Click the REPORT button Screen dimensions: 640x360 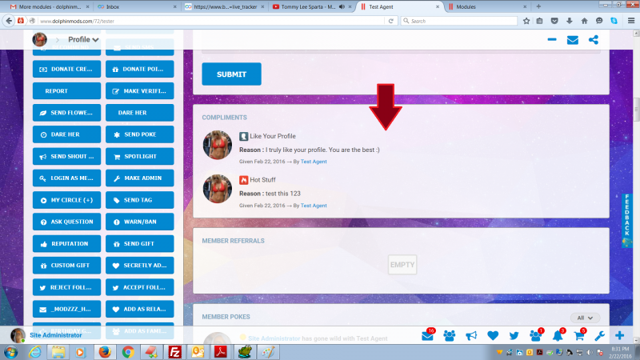[x=66, y=90]
